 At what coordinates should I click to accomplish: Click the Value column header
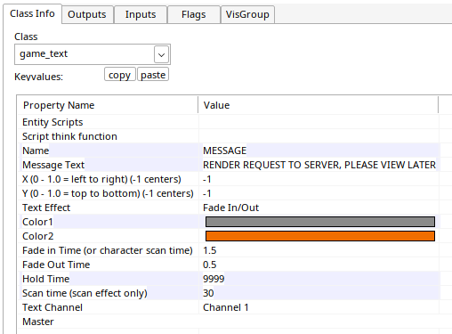(318, 105)
